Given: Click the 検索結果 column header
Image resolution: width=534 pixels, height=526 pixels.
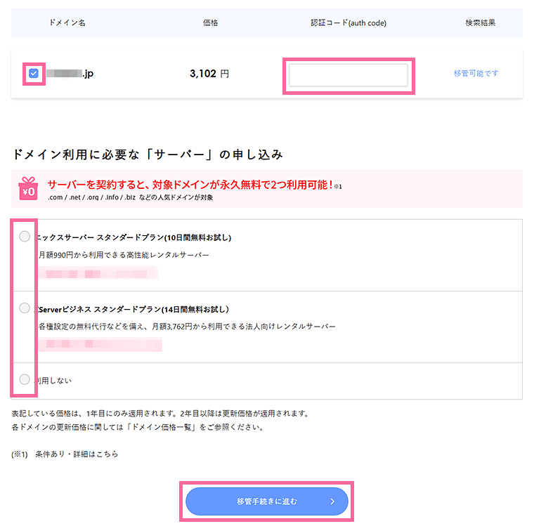Looking at the screenshot, I should coord(480,22).
